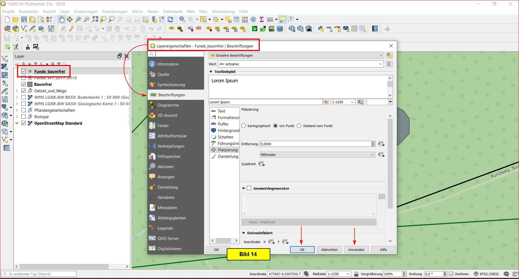Click the Abbrechen button
Screen dimensions: 519x279
[x=329, y=250]
